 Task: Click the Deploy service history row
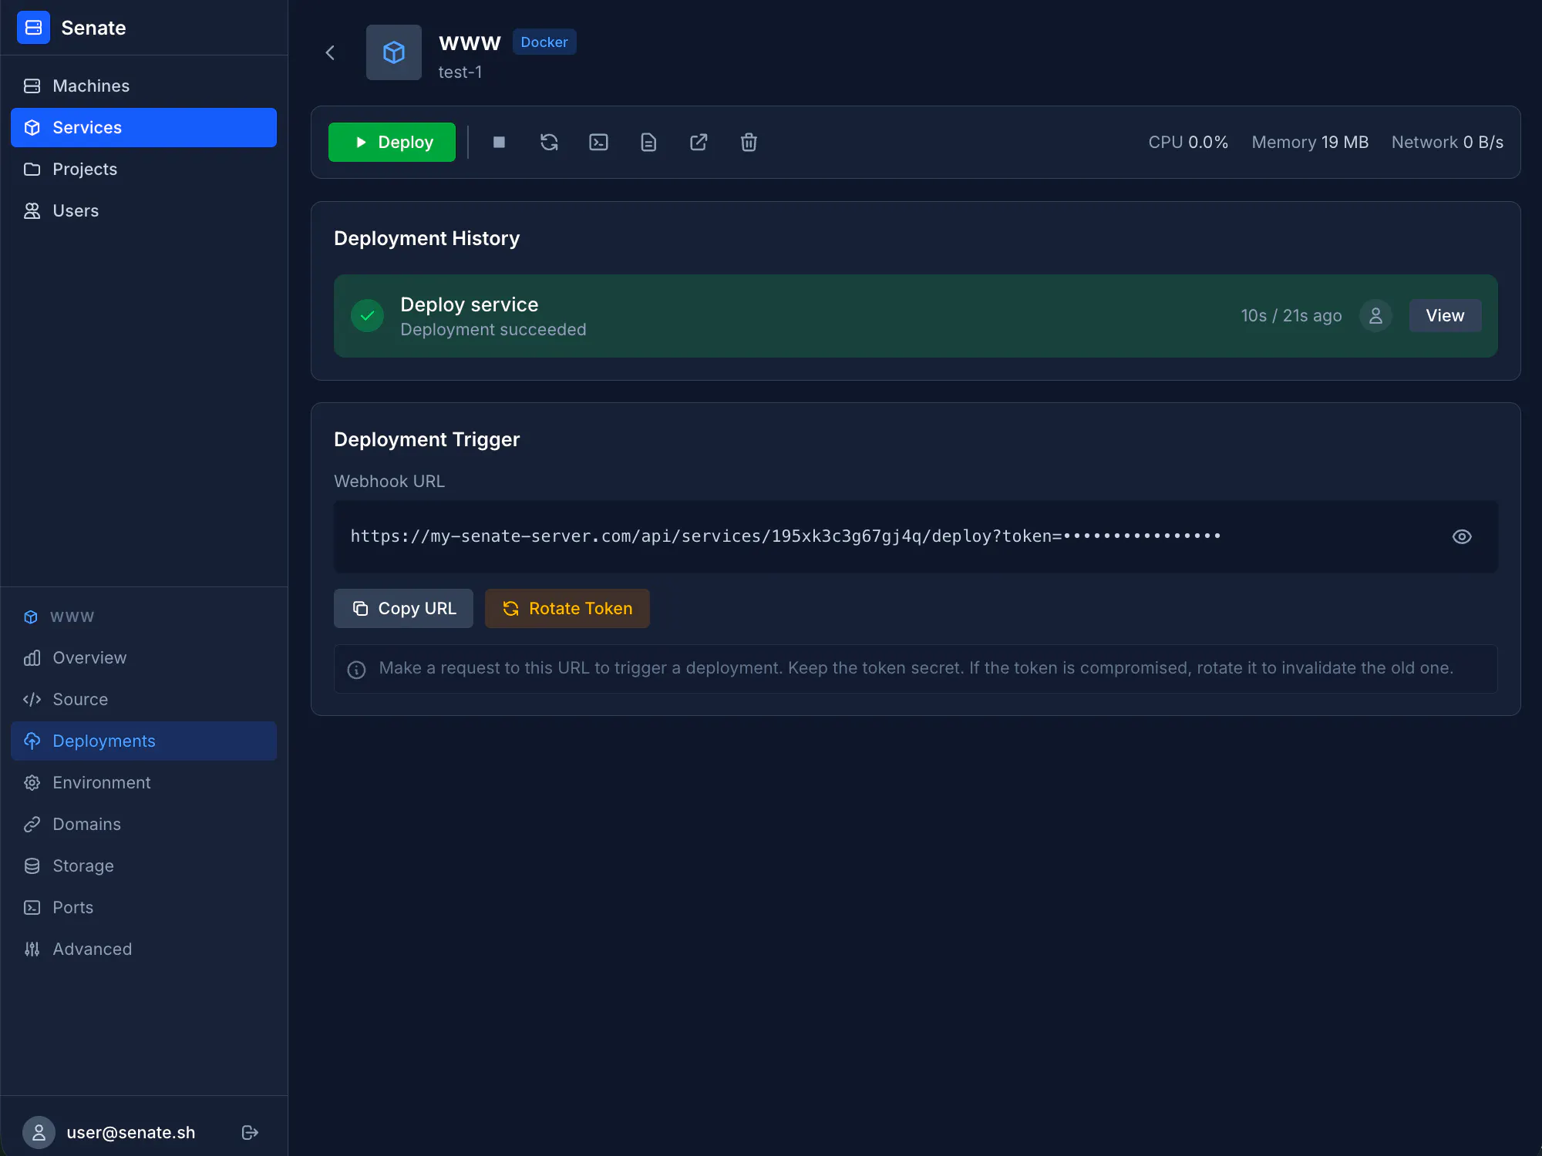[915, 315]
